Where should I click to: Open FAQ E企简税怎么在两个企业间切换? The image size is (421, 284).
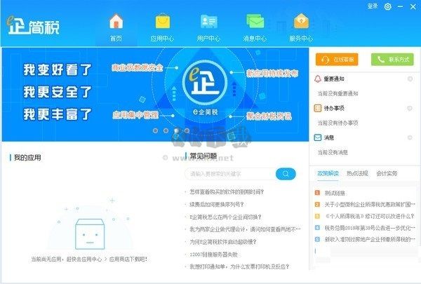click(x=225, y=217)
